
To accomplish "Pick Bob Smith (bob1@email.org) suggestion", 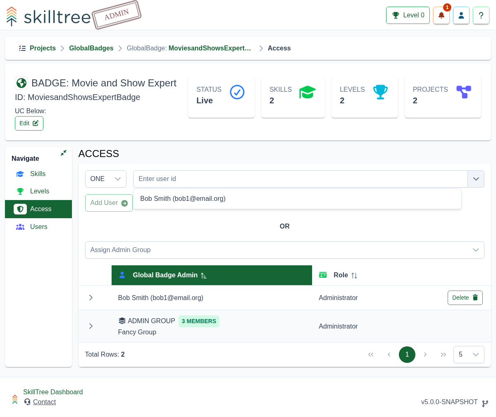I will tap(297, 199).
